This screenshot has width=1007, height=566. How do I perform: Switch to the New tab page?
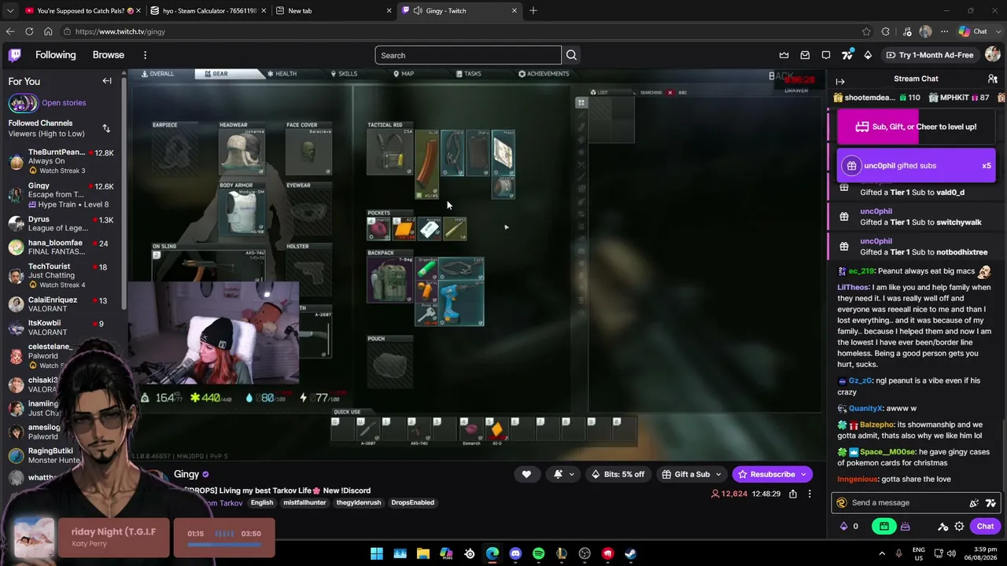(x=334, y=10)
